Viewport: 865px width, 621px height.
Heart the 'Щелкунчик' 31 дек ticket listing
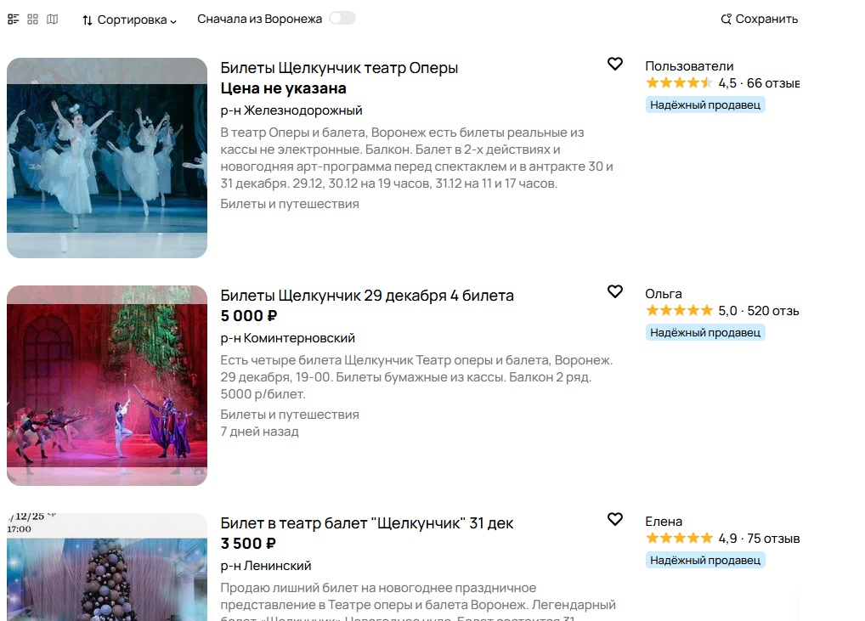(615, 519)
